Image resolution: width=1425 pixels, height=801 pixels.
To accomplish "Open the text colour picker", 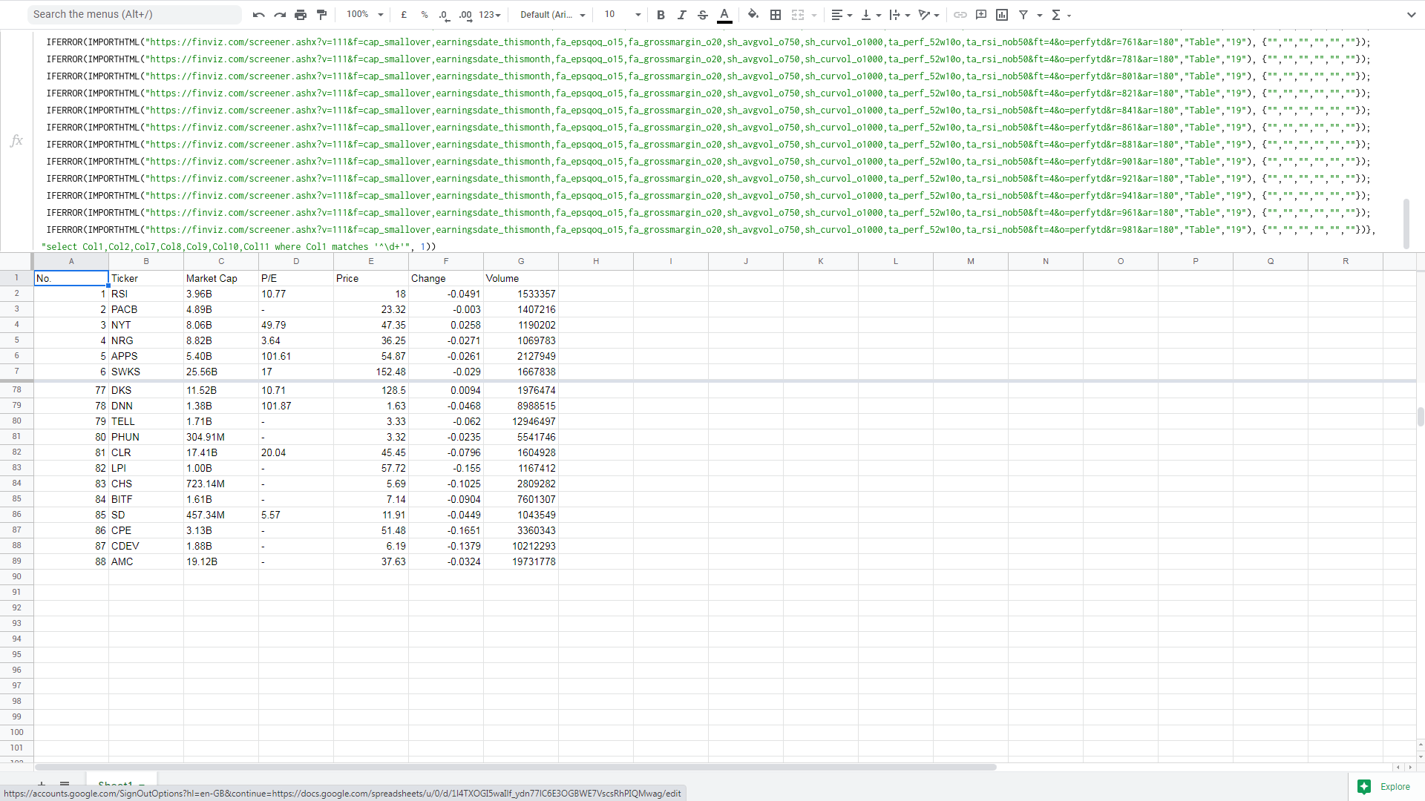I will [725, 15].
